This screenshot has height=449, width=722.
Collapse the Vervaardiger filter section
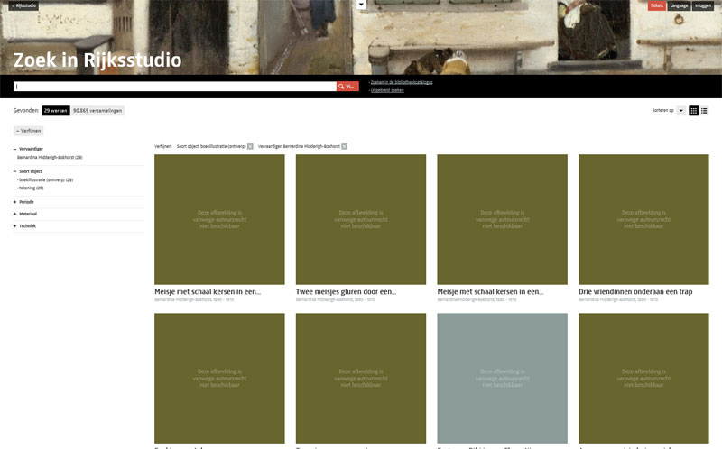[30, 149]
